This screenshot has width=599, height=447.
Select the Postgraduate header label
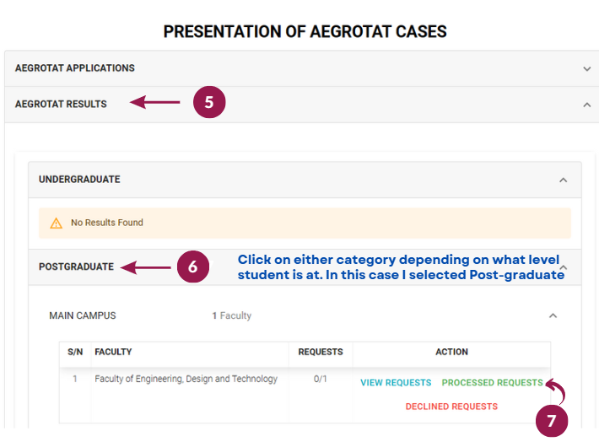pos(76,267)
